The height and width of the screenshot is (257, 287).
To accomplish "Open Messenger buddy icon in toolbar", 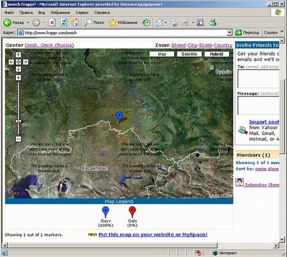I will [213, 22].
